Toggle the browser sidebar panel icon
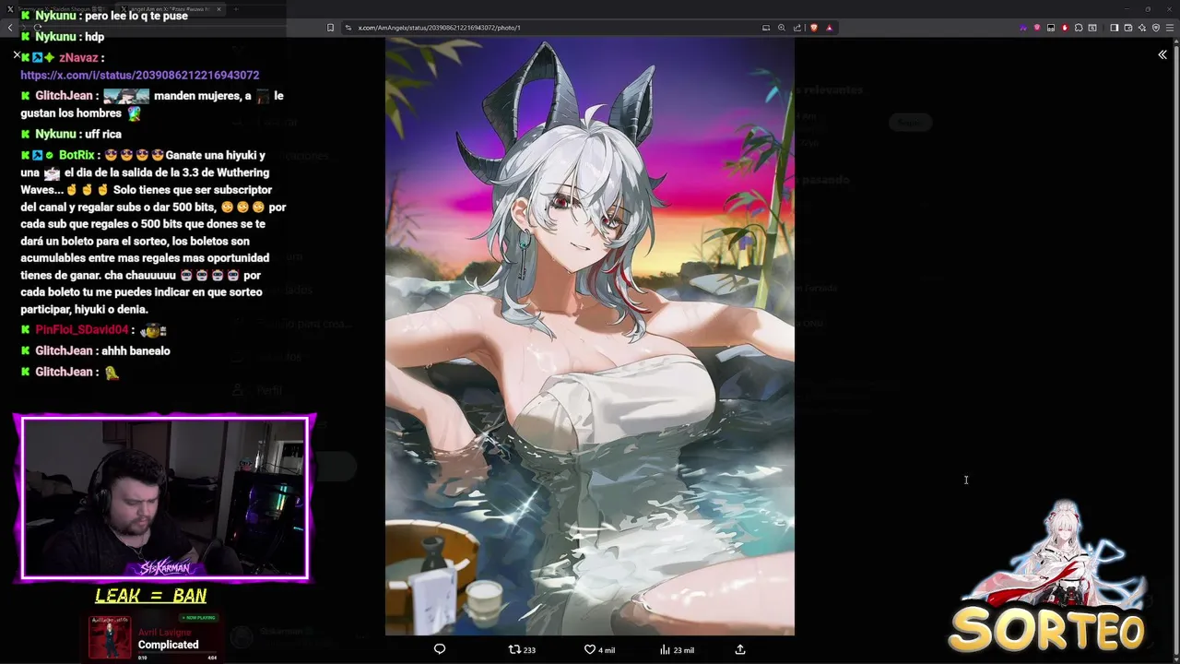Viewport: 1180px width, 664px height. 1114,28
